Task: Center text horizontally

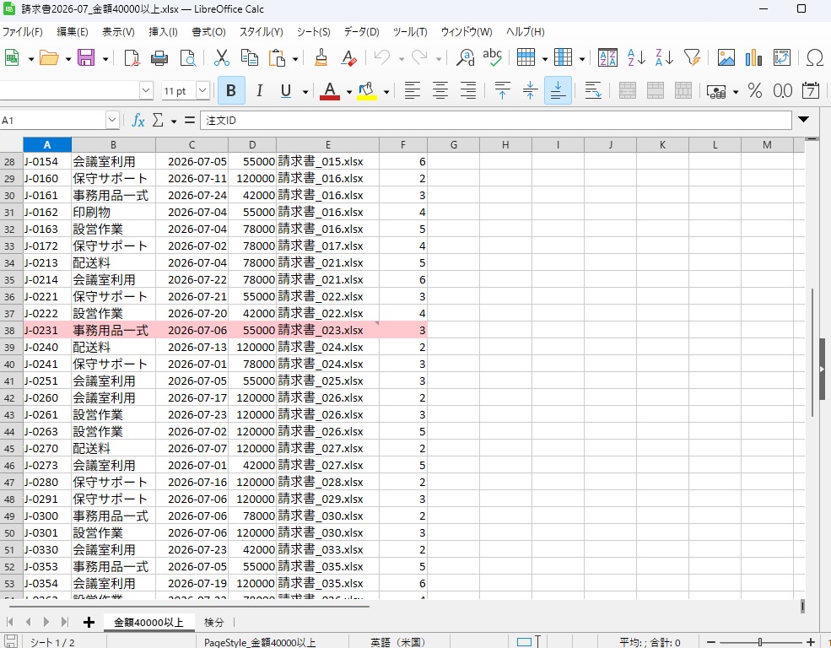Action: pyautogui.click(x=440, y=90)
